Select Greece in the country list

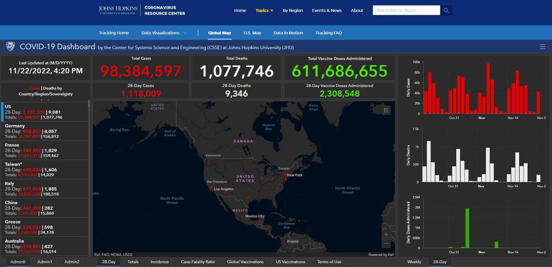pos(45,227)
